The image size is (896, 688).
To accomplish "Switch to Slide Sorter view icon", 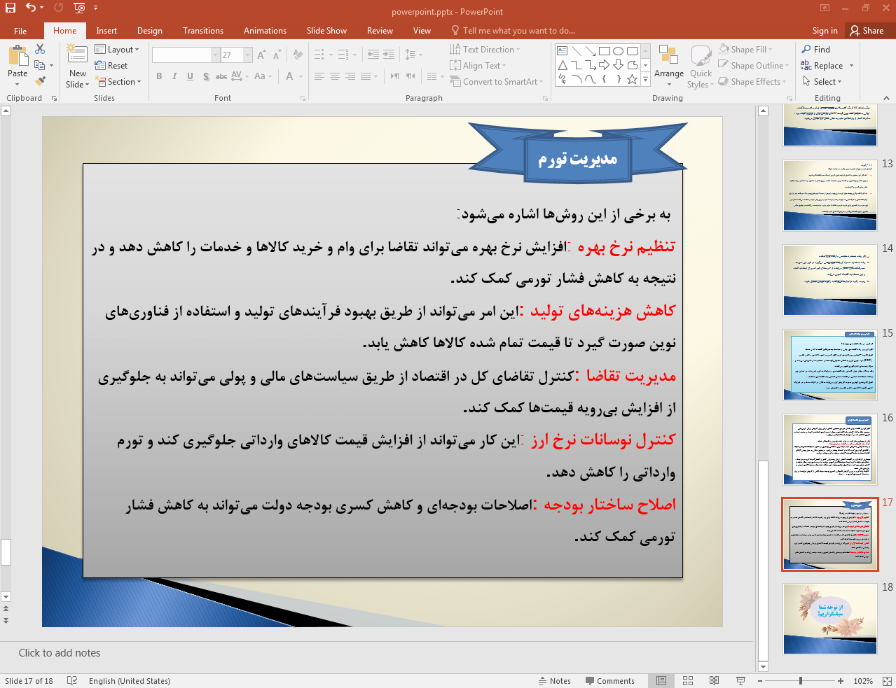I will pos(688,681).
